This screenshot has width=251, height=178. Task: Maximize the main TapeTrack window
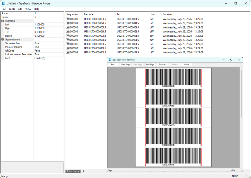pyautogui.click(x=236, y=3)
